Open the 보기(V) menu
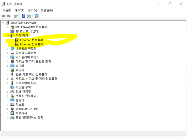187x137 pixels. tap(32, 10)
